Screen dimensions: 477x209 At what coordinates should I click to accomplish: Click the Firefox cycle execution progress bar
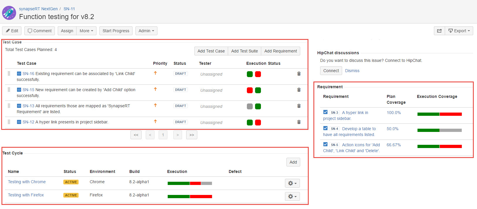click(x=190, y=196)
